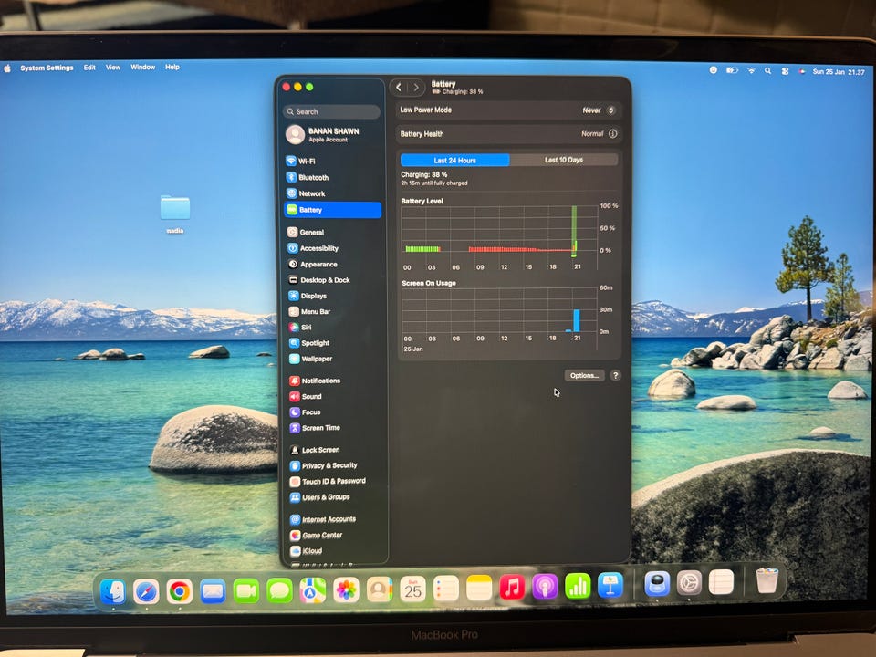Open Music app in the Dock

click(x=511, y=587)
